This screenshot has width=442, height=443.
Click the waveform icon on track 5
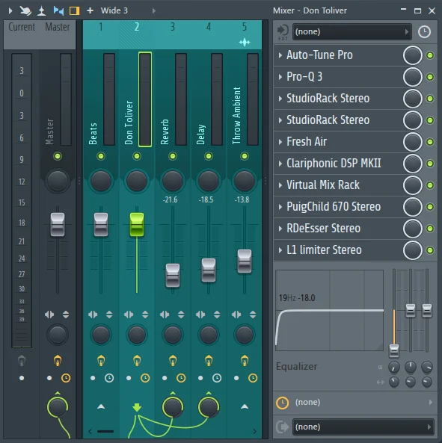pyautogui.click(x=245, y=43)
